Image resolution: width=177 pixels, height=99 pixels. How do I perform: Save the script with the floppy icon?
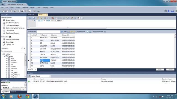click(x=34, y=18)
